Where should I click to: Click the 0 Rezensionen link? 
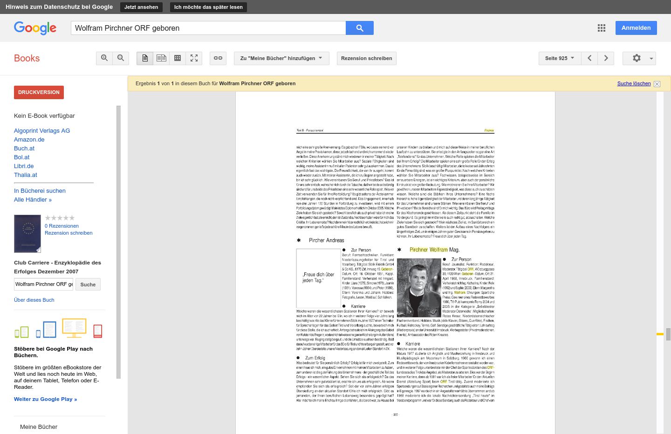coord(62,226)
